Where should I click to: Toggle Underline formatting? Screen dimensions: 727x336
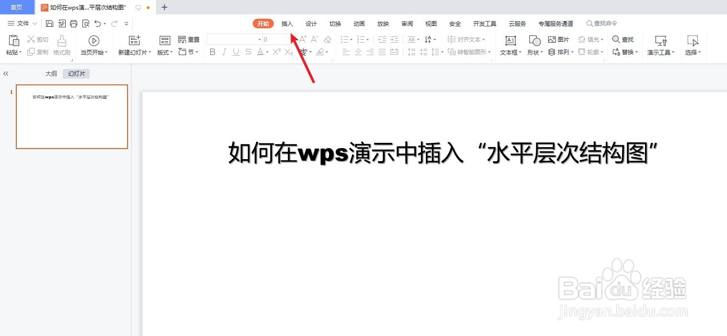pos(236,52)
